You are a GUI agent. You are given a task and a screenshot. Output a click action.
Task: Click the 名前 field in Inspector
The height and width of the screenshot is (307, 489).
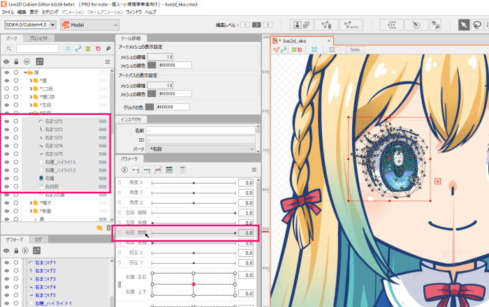point(201,130)
